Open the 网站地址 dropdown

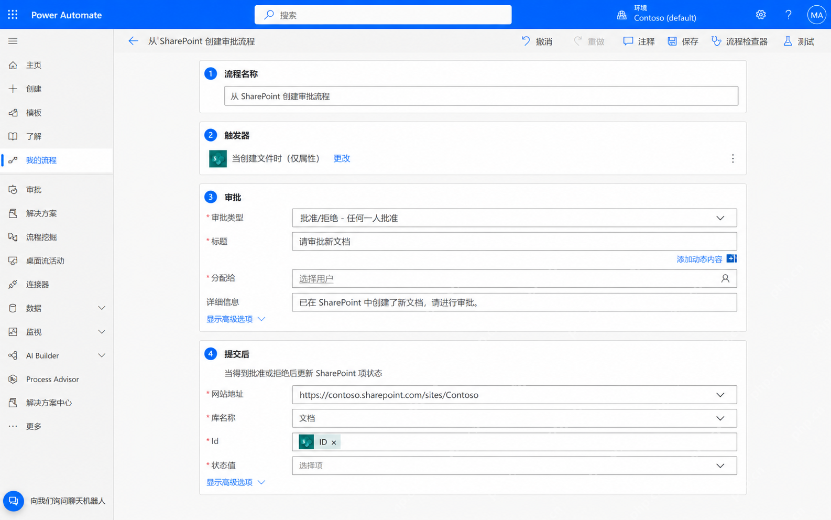click(515, 395)
